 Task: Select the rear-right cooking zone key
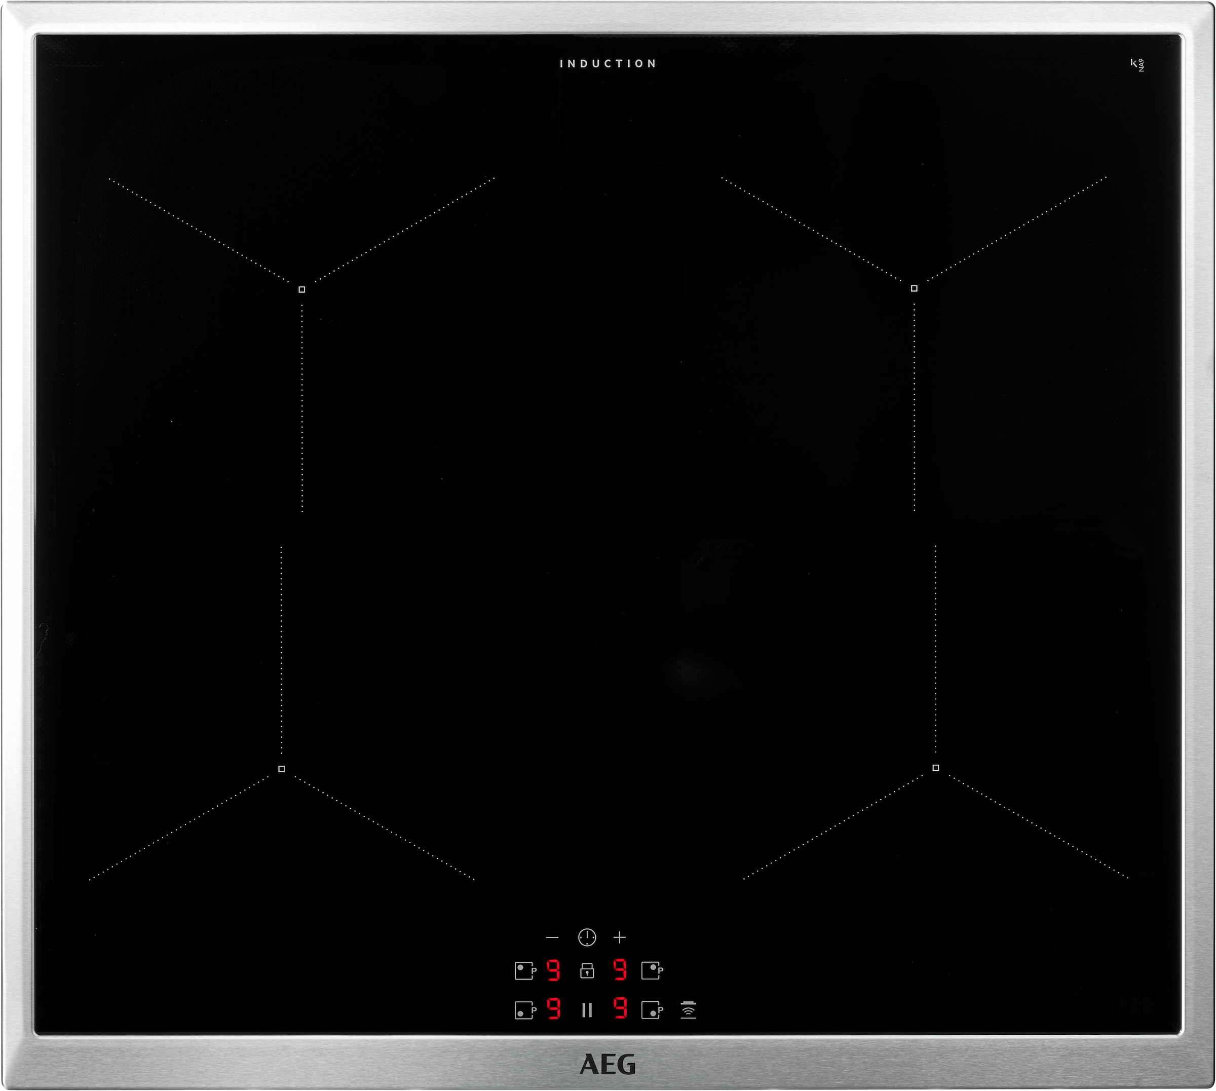pos(652,970)
